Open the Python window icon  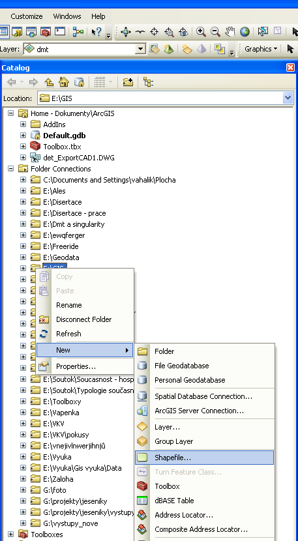click(x=60, y=32)
